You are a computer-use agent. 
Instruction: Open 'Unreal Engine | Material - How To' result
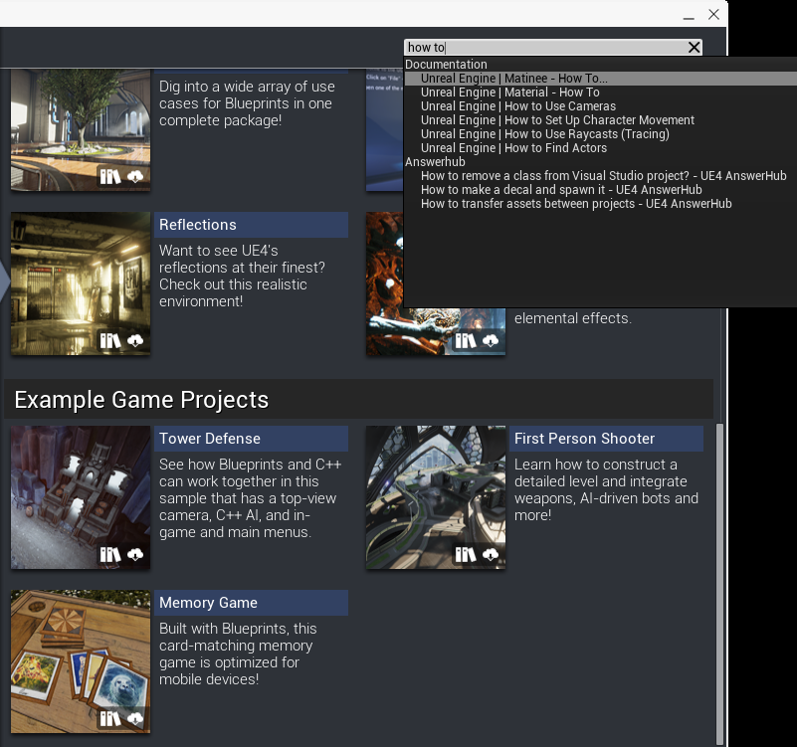coord(509,92)
